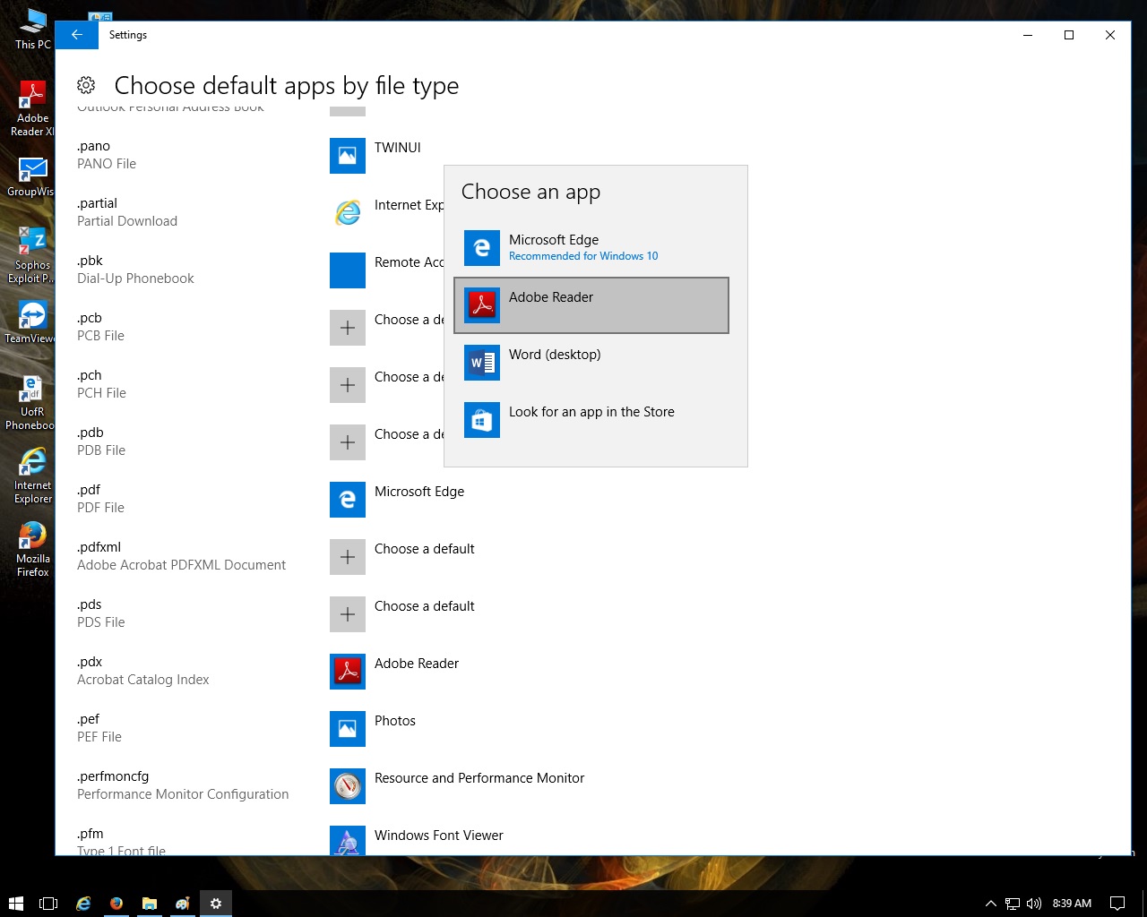Click the Store icon in app popup
Viewport: 1147px width, 917px height.
pos(482,420)
